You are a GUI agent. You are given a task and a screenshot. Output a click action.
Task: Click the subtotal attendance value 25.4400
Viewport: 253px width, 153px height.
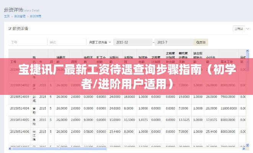pos(212,132)
